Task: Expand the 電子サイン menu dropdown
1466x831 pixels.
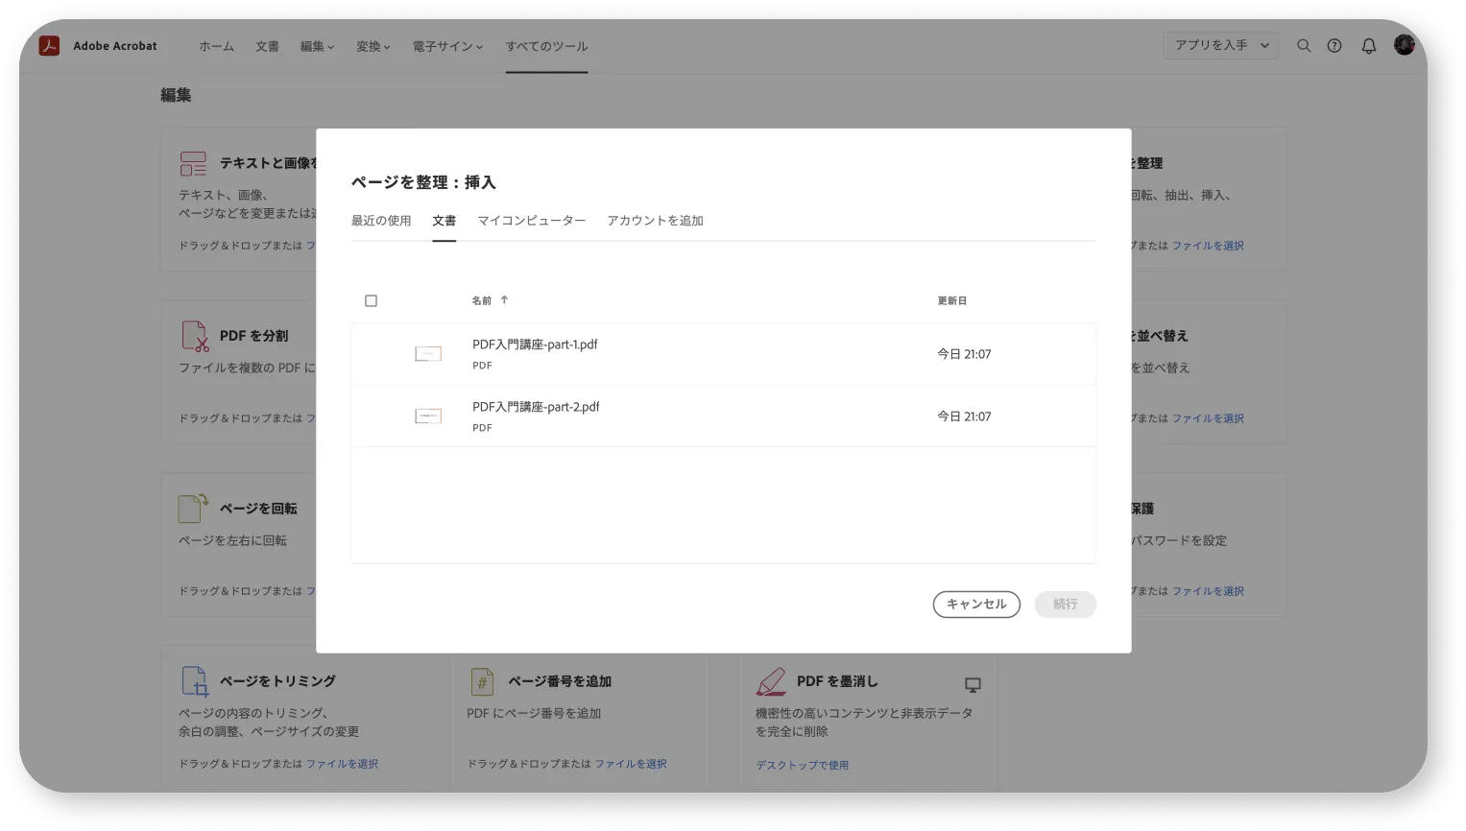Action: (447, 46)
